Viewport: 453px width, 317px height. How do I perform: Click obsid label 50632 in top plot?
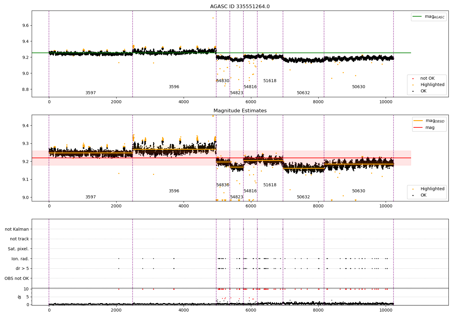304,93
